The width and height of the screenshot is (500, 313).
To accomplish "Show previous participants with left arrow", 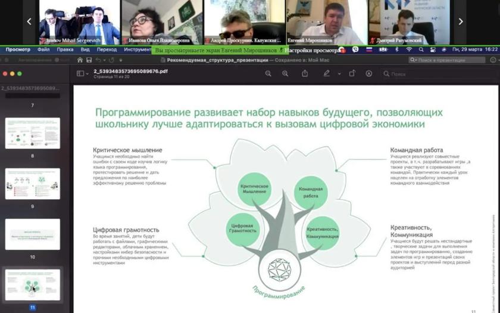I will (x=29, y=21).
